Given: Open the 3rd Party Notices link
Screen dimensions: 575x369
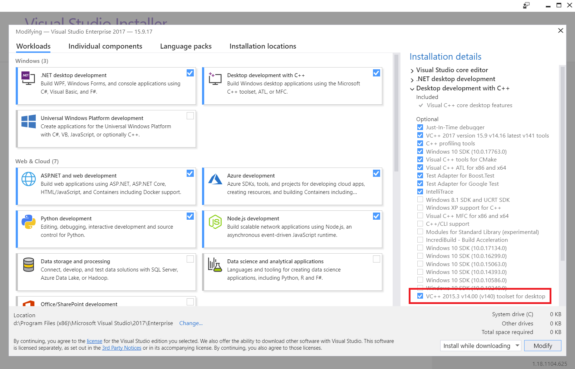Looking at the screenshot, I should coord(122,348).
